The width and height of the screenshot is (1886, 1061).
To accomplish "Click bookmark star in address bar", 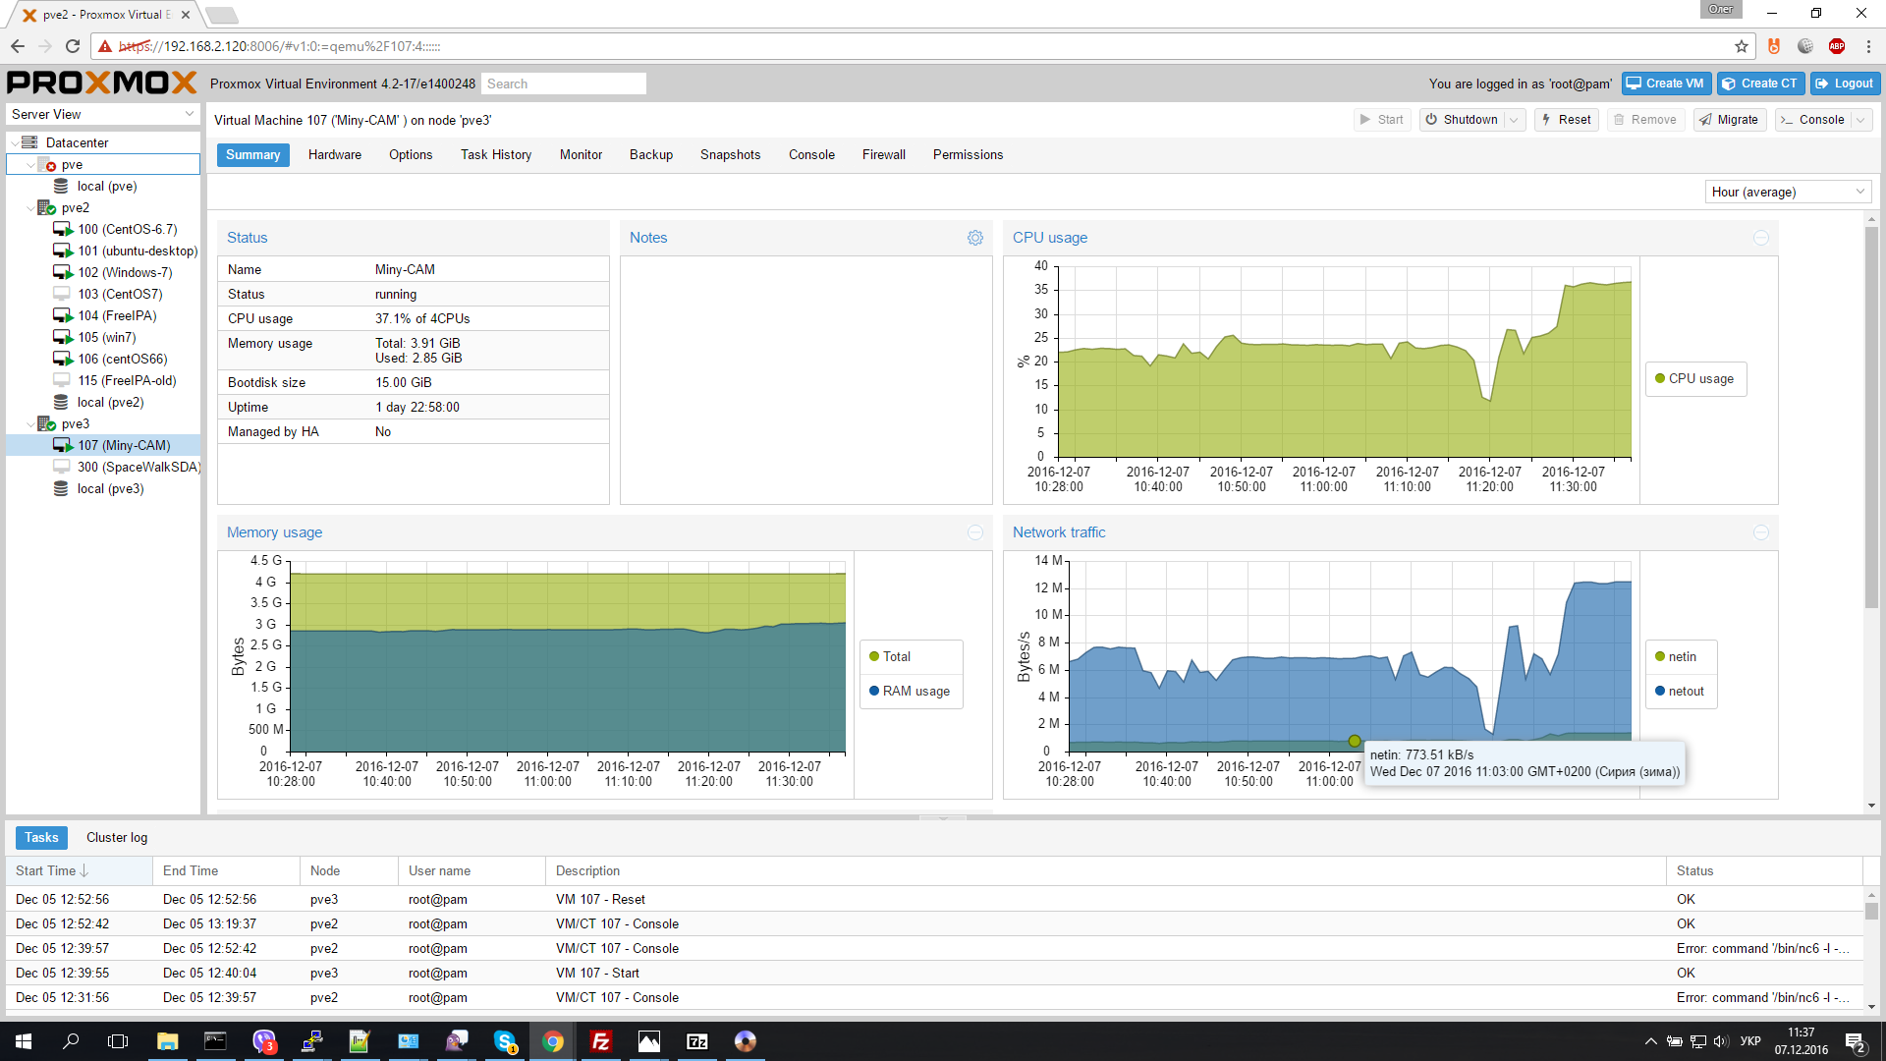I will click(x=1742, y=46).
